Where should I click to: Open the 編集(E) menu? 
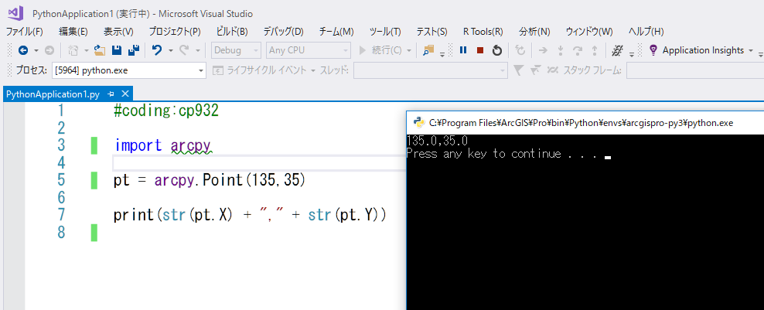click(73, 32)
